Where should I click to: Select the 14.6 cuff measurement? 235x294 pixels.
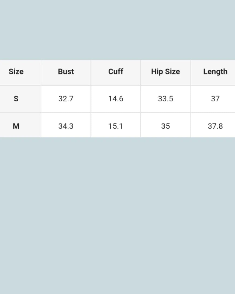click(116, 99)
